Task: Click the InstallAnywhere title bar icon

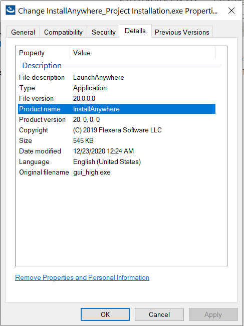Action: click(x=10, y=11)
